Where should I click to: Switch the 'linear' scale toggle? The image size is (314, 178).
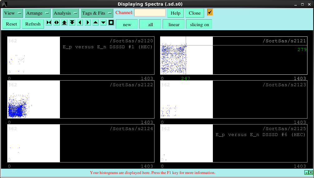tap(174, 24)
